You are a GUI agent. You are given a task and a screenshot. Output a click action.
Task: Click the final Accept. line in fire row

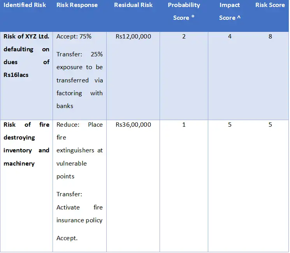coord(67,238)
